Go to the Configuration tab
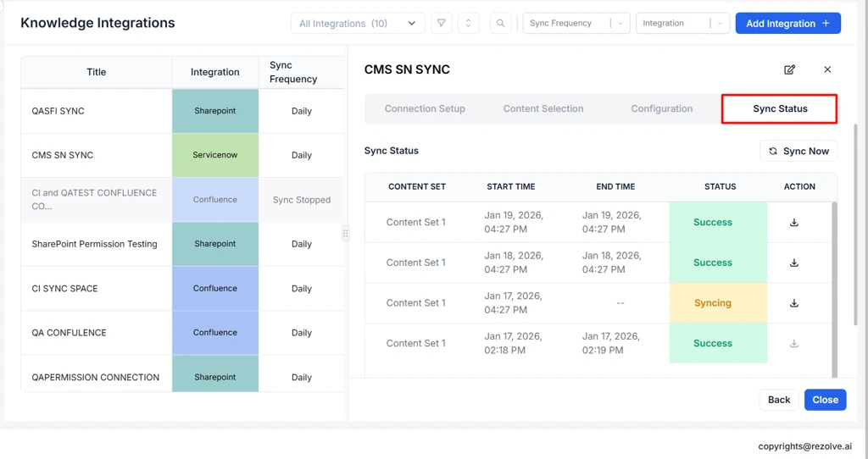The image size is (868, 459). [661, 109]
